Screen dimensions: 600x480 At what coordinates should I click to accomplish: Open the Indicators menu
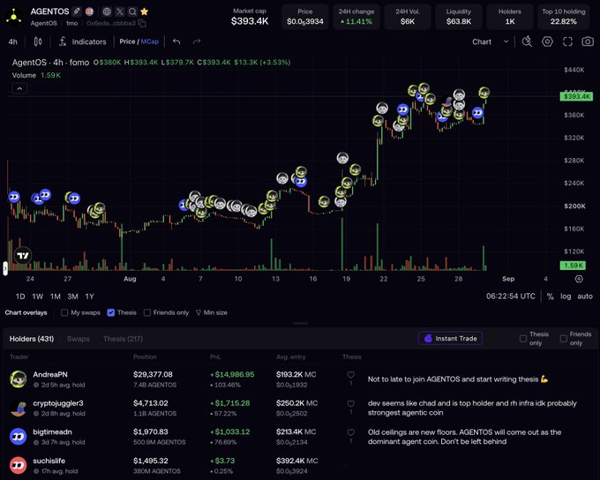pos(82,41)
